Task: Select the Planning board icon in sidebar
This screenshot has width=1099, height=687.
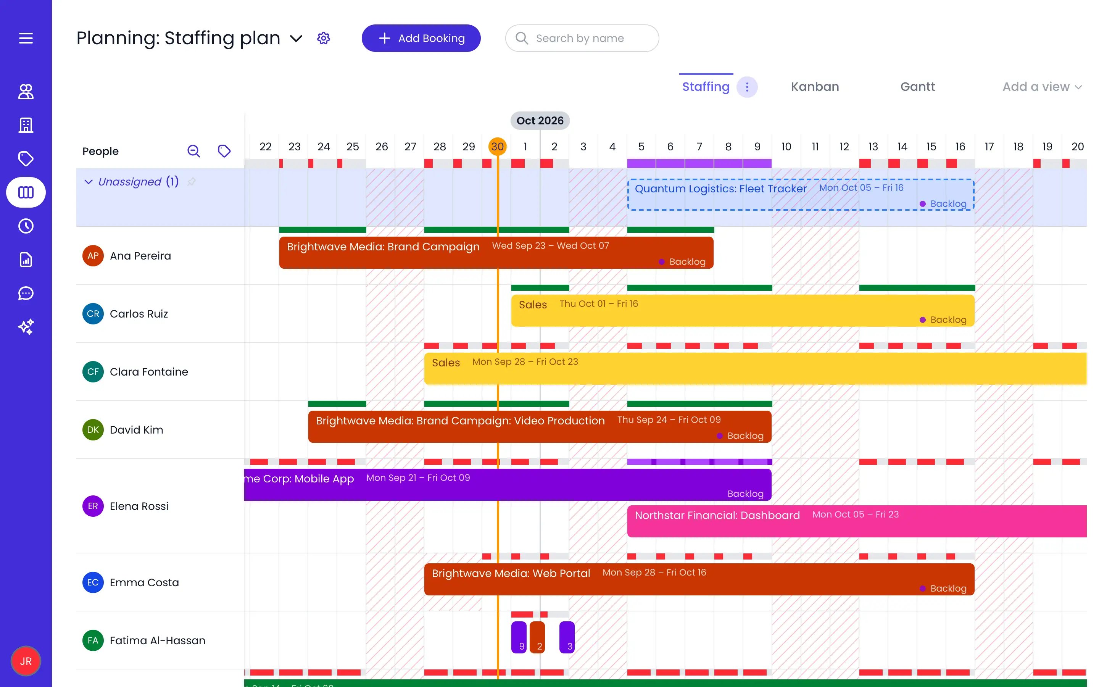Action: pos(26,192)
